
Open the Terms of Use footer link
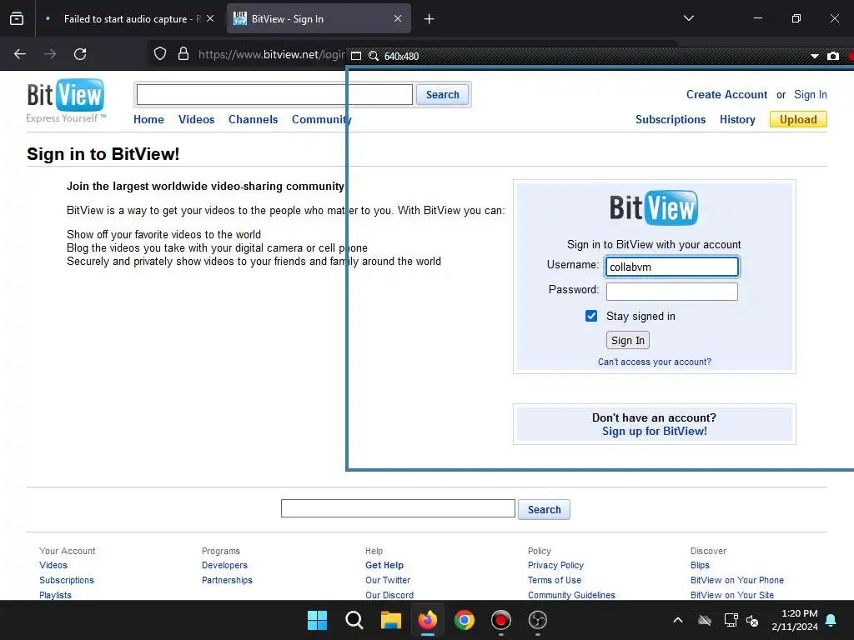555,580
